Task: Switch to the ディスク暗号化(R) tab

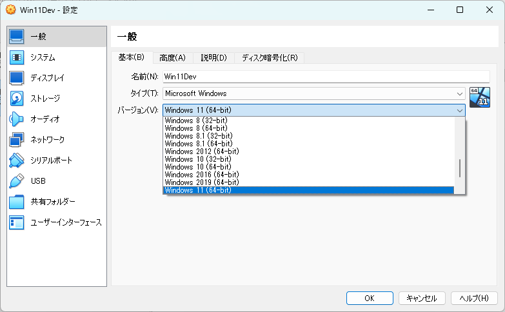Action: tap(270, 58)
